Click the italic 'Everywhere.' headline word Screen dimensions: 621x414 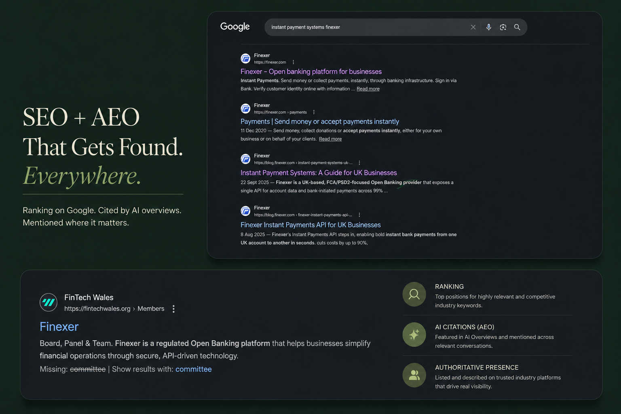(x=82, y=176)
